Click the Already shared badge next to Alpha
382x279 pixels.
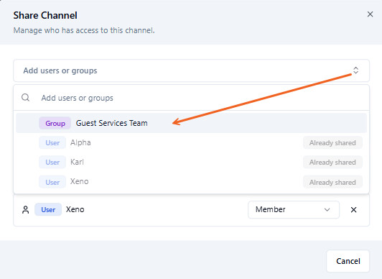tap(332, 142)
